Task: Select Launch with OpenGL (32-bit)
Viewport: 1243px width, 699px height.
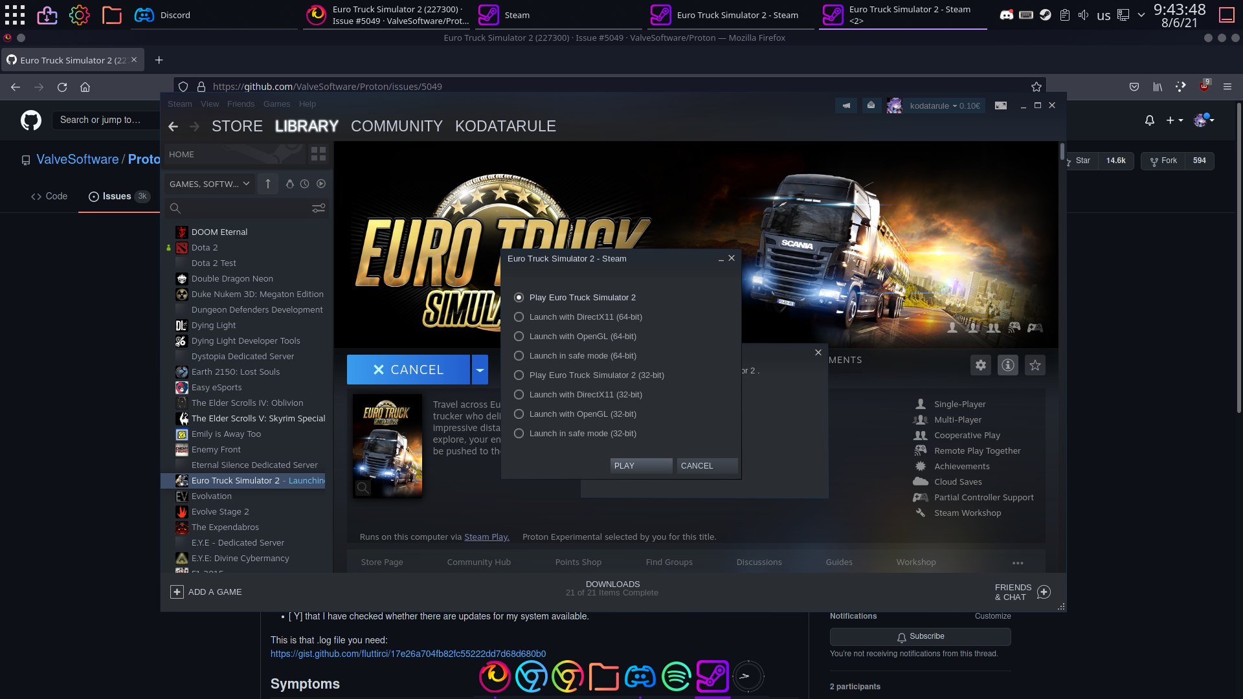Action: point(576,414)
